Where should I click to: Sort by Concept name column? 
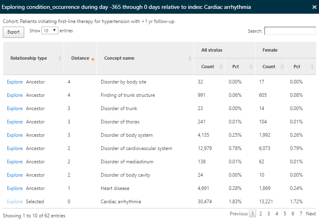145,58
